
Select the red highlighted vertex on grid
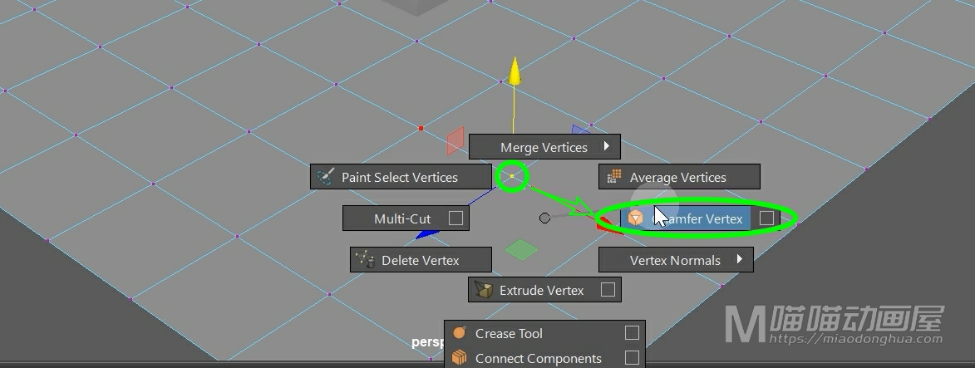pyautogui.click(x=421, y=129)
